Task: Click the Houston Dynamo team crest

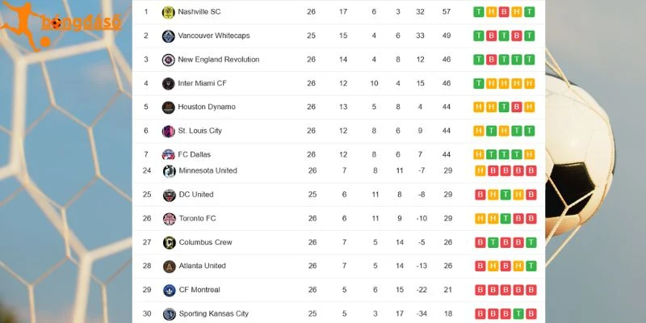Action: click(168, 107)
